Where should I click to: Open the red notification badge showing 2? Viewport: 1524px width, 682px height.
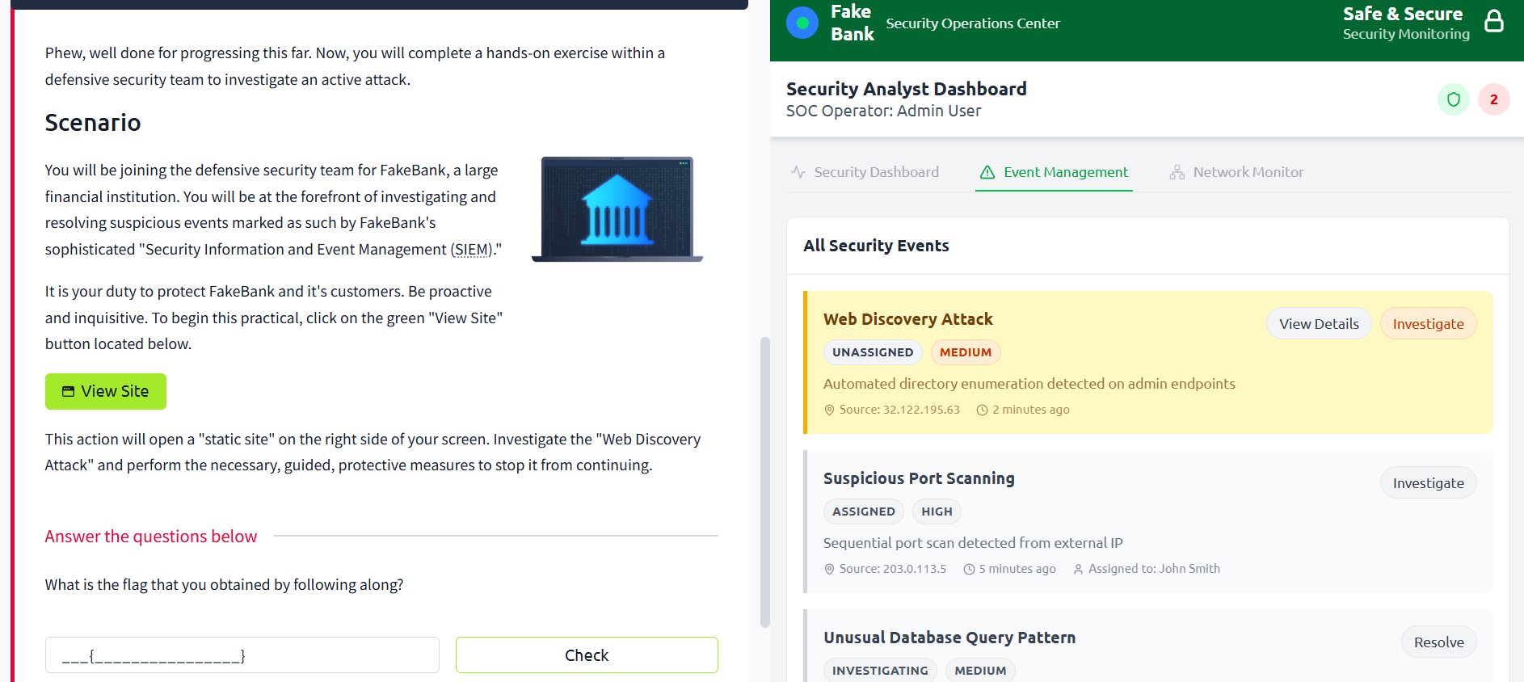pos(1493,99)
